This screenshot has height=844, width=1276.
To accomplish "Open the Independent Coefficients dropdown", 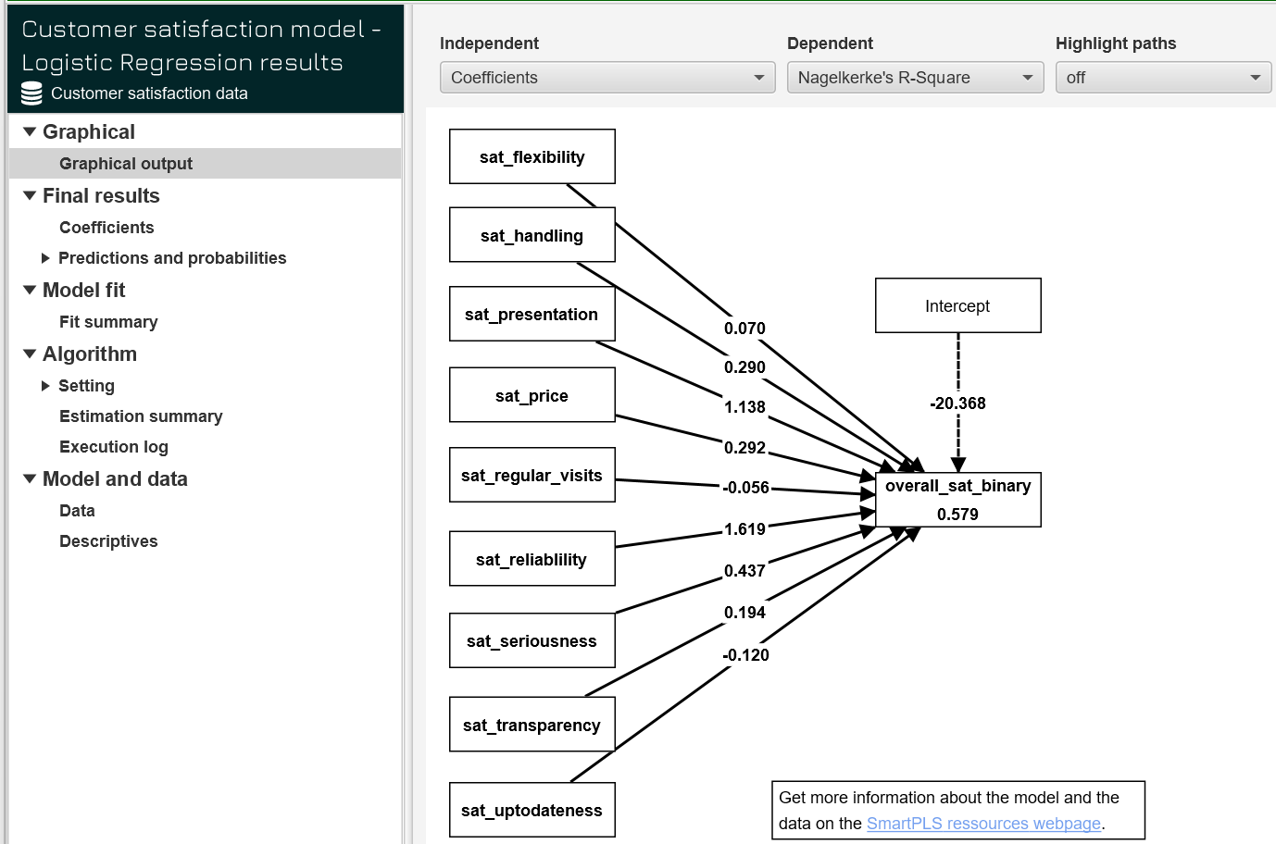I will 607,78.
